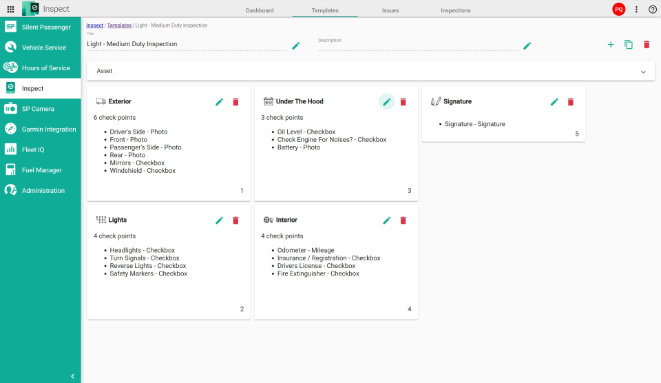
Task: Select Inspect in the sidebar
Action: (41, 89)
